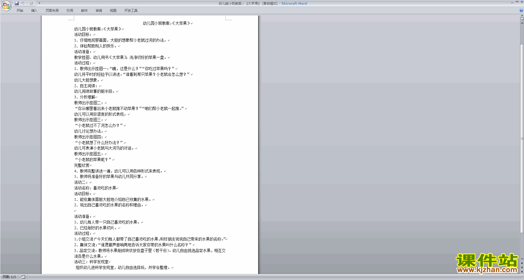The height and width of the screenshot is (280, 524).
Task: Close the Word window
Action: point(522,2)
